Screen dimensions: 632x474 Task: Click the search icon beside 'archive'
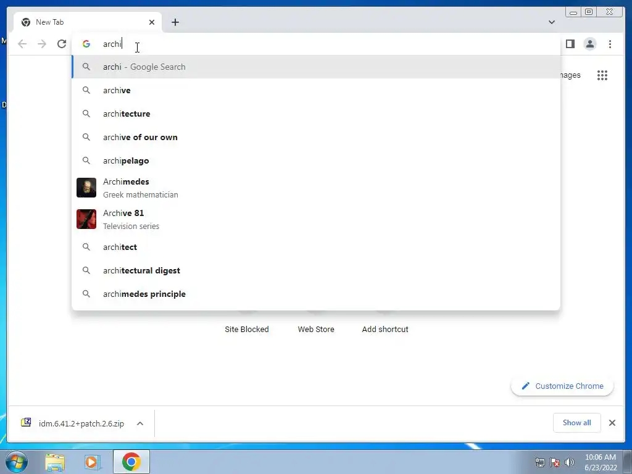pos(86,90)
